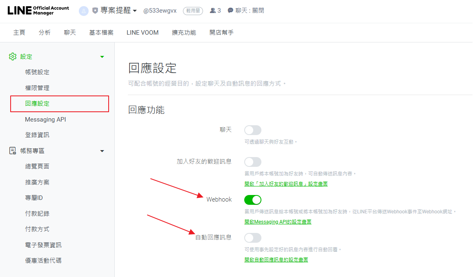Open 優惠活動代碼 in the sidebar
The height and width of the screenshot is (277, 475).
43,260
